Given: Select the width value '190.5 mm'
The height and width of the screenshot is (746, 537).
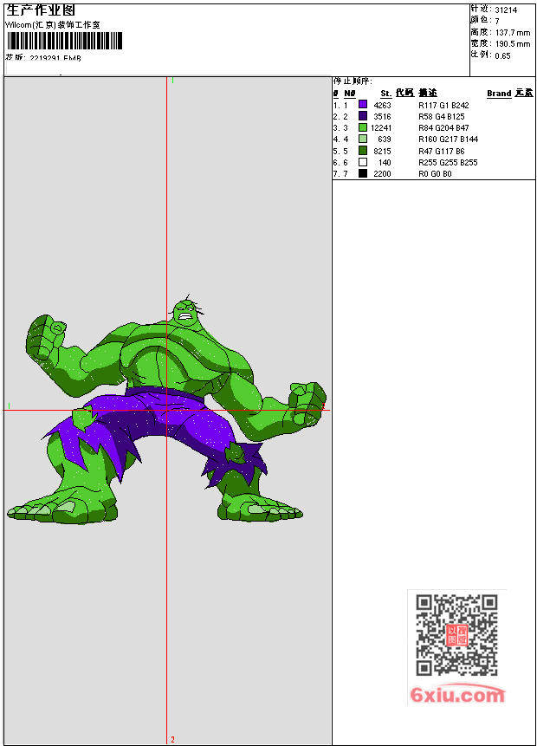Looking at the screenshot, I should point(513,44).
